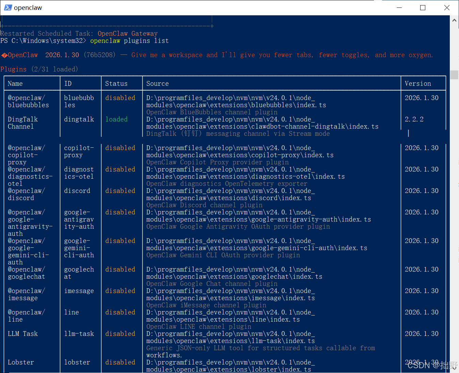459x373 pixels.
Task: Click '@openclaw/ bluebubbles' plugin name
Action: [28, 101]
